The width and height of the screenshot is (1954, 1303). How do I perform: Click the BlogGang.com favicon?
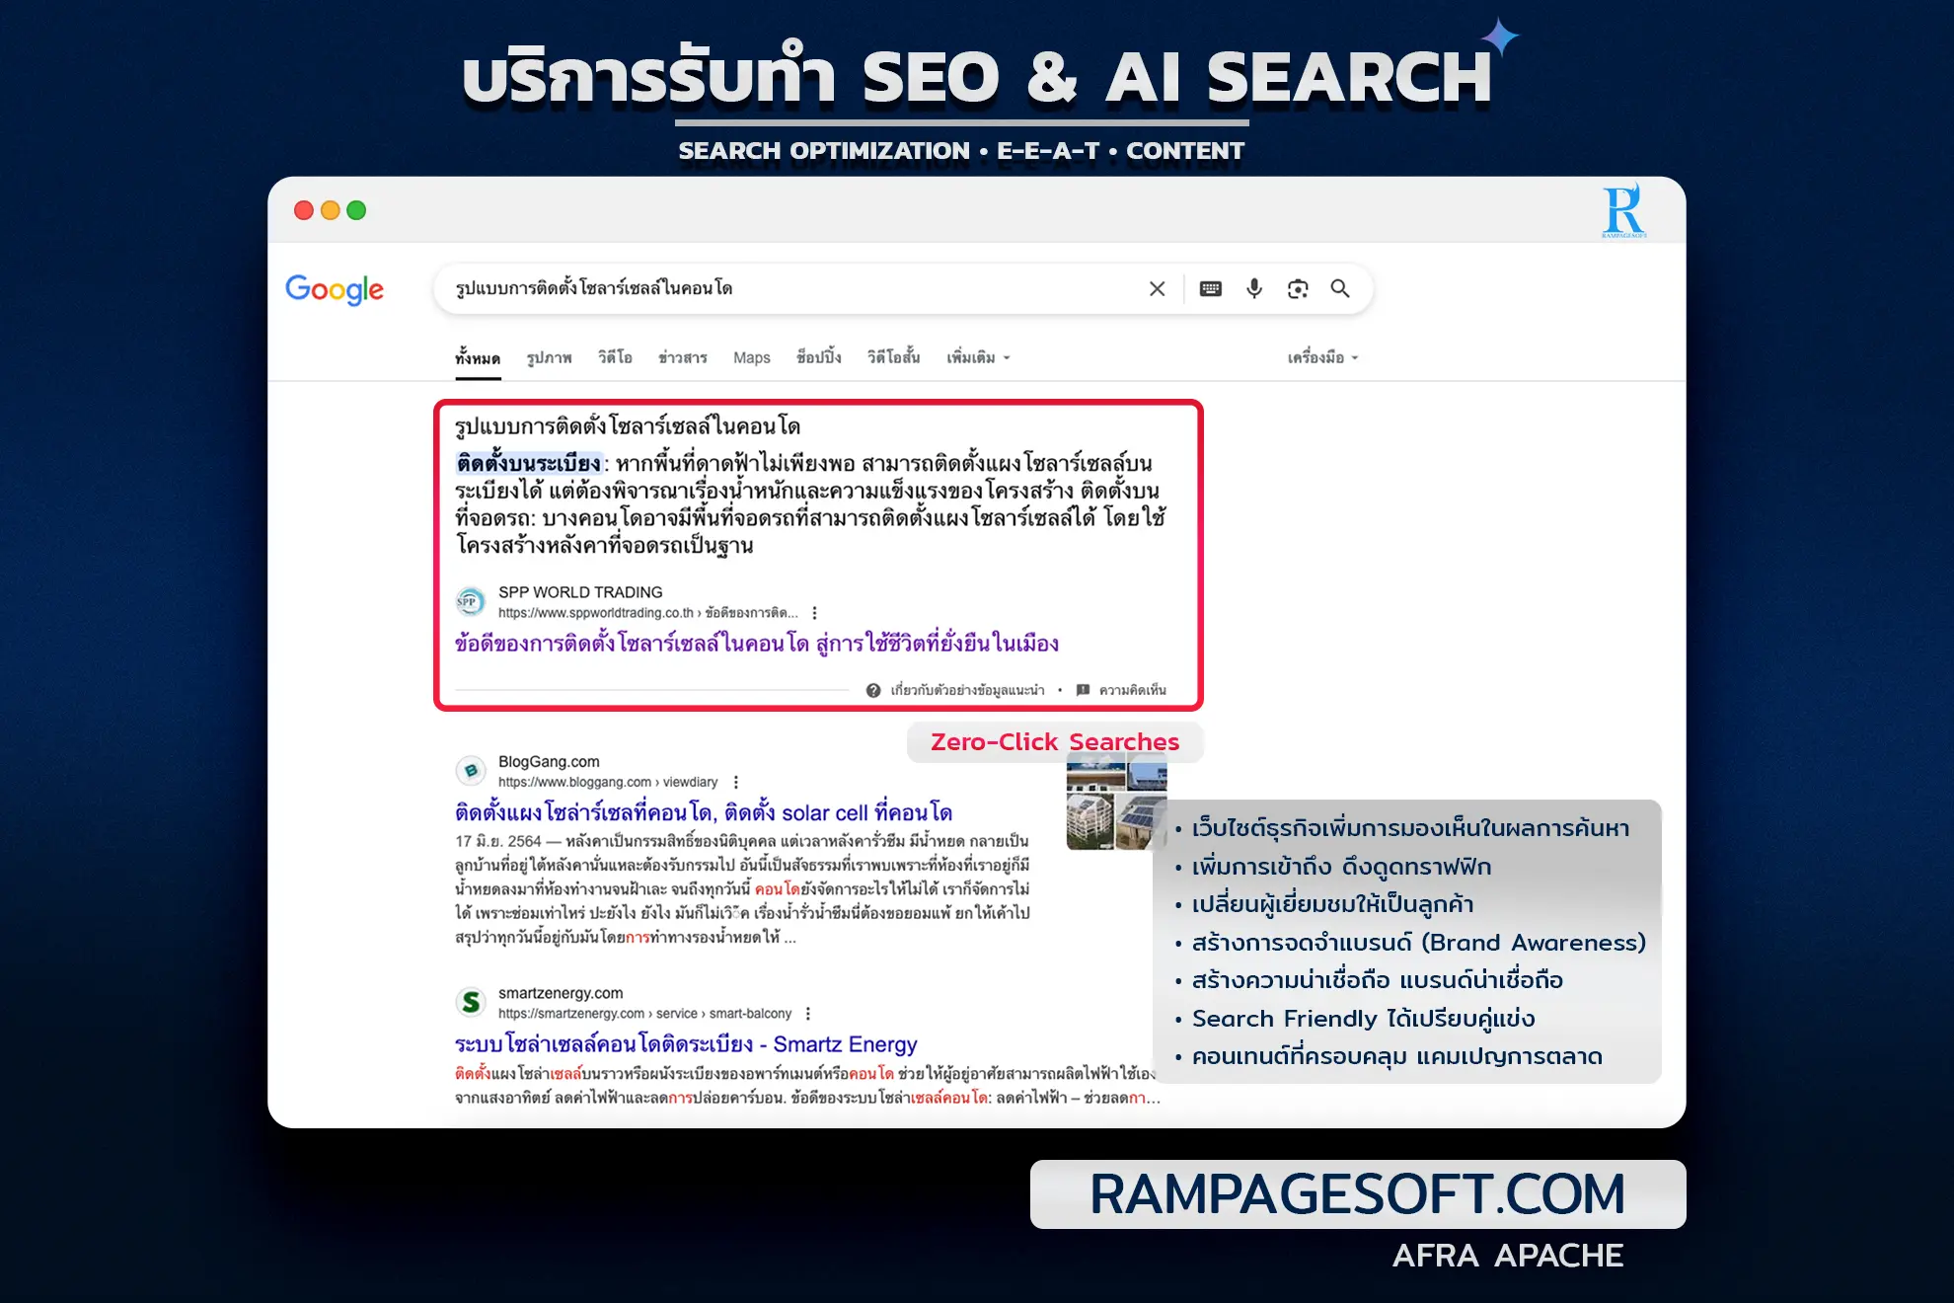point(470,771)
